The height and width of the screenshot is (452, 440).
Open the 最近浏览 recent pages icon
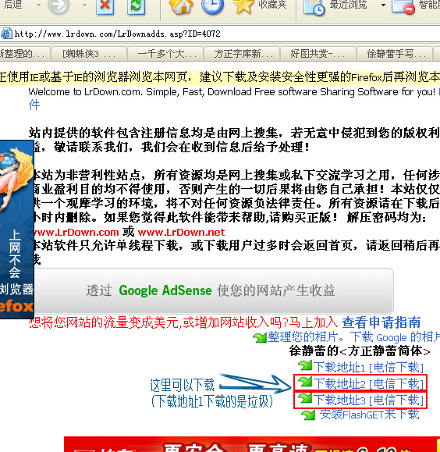[314, 7]
